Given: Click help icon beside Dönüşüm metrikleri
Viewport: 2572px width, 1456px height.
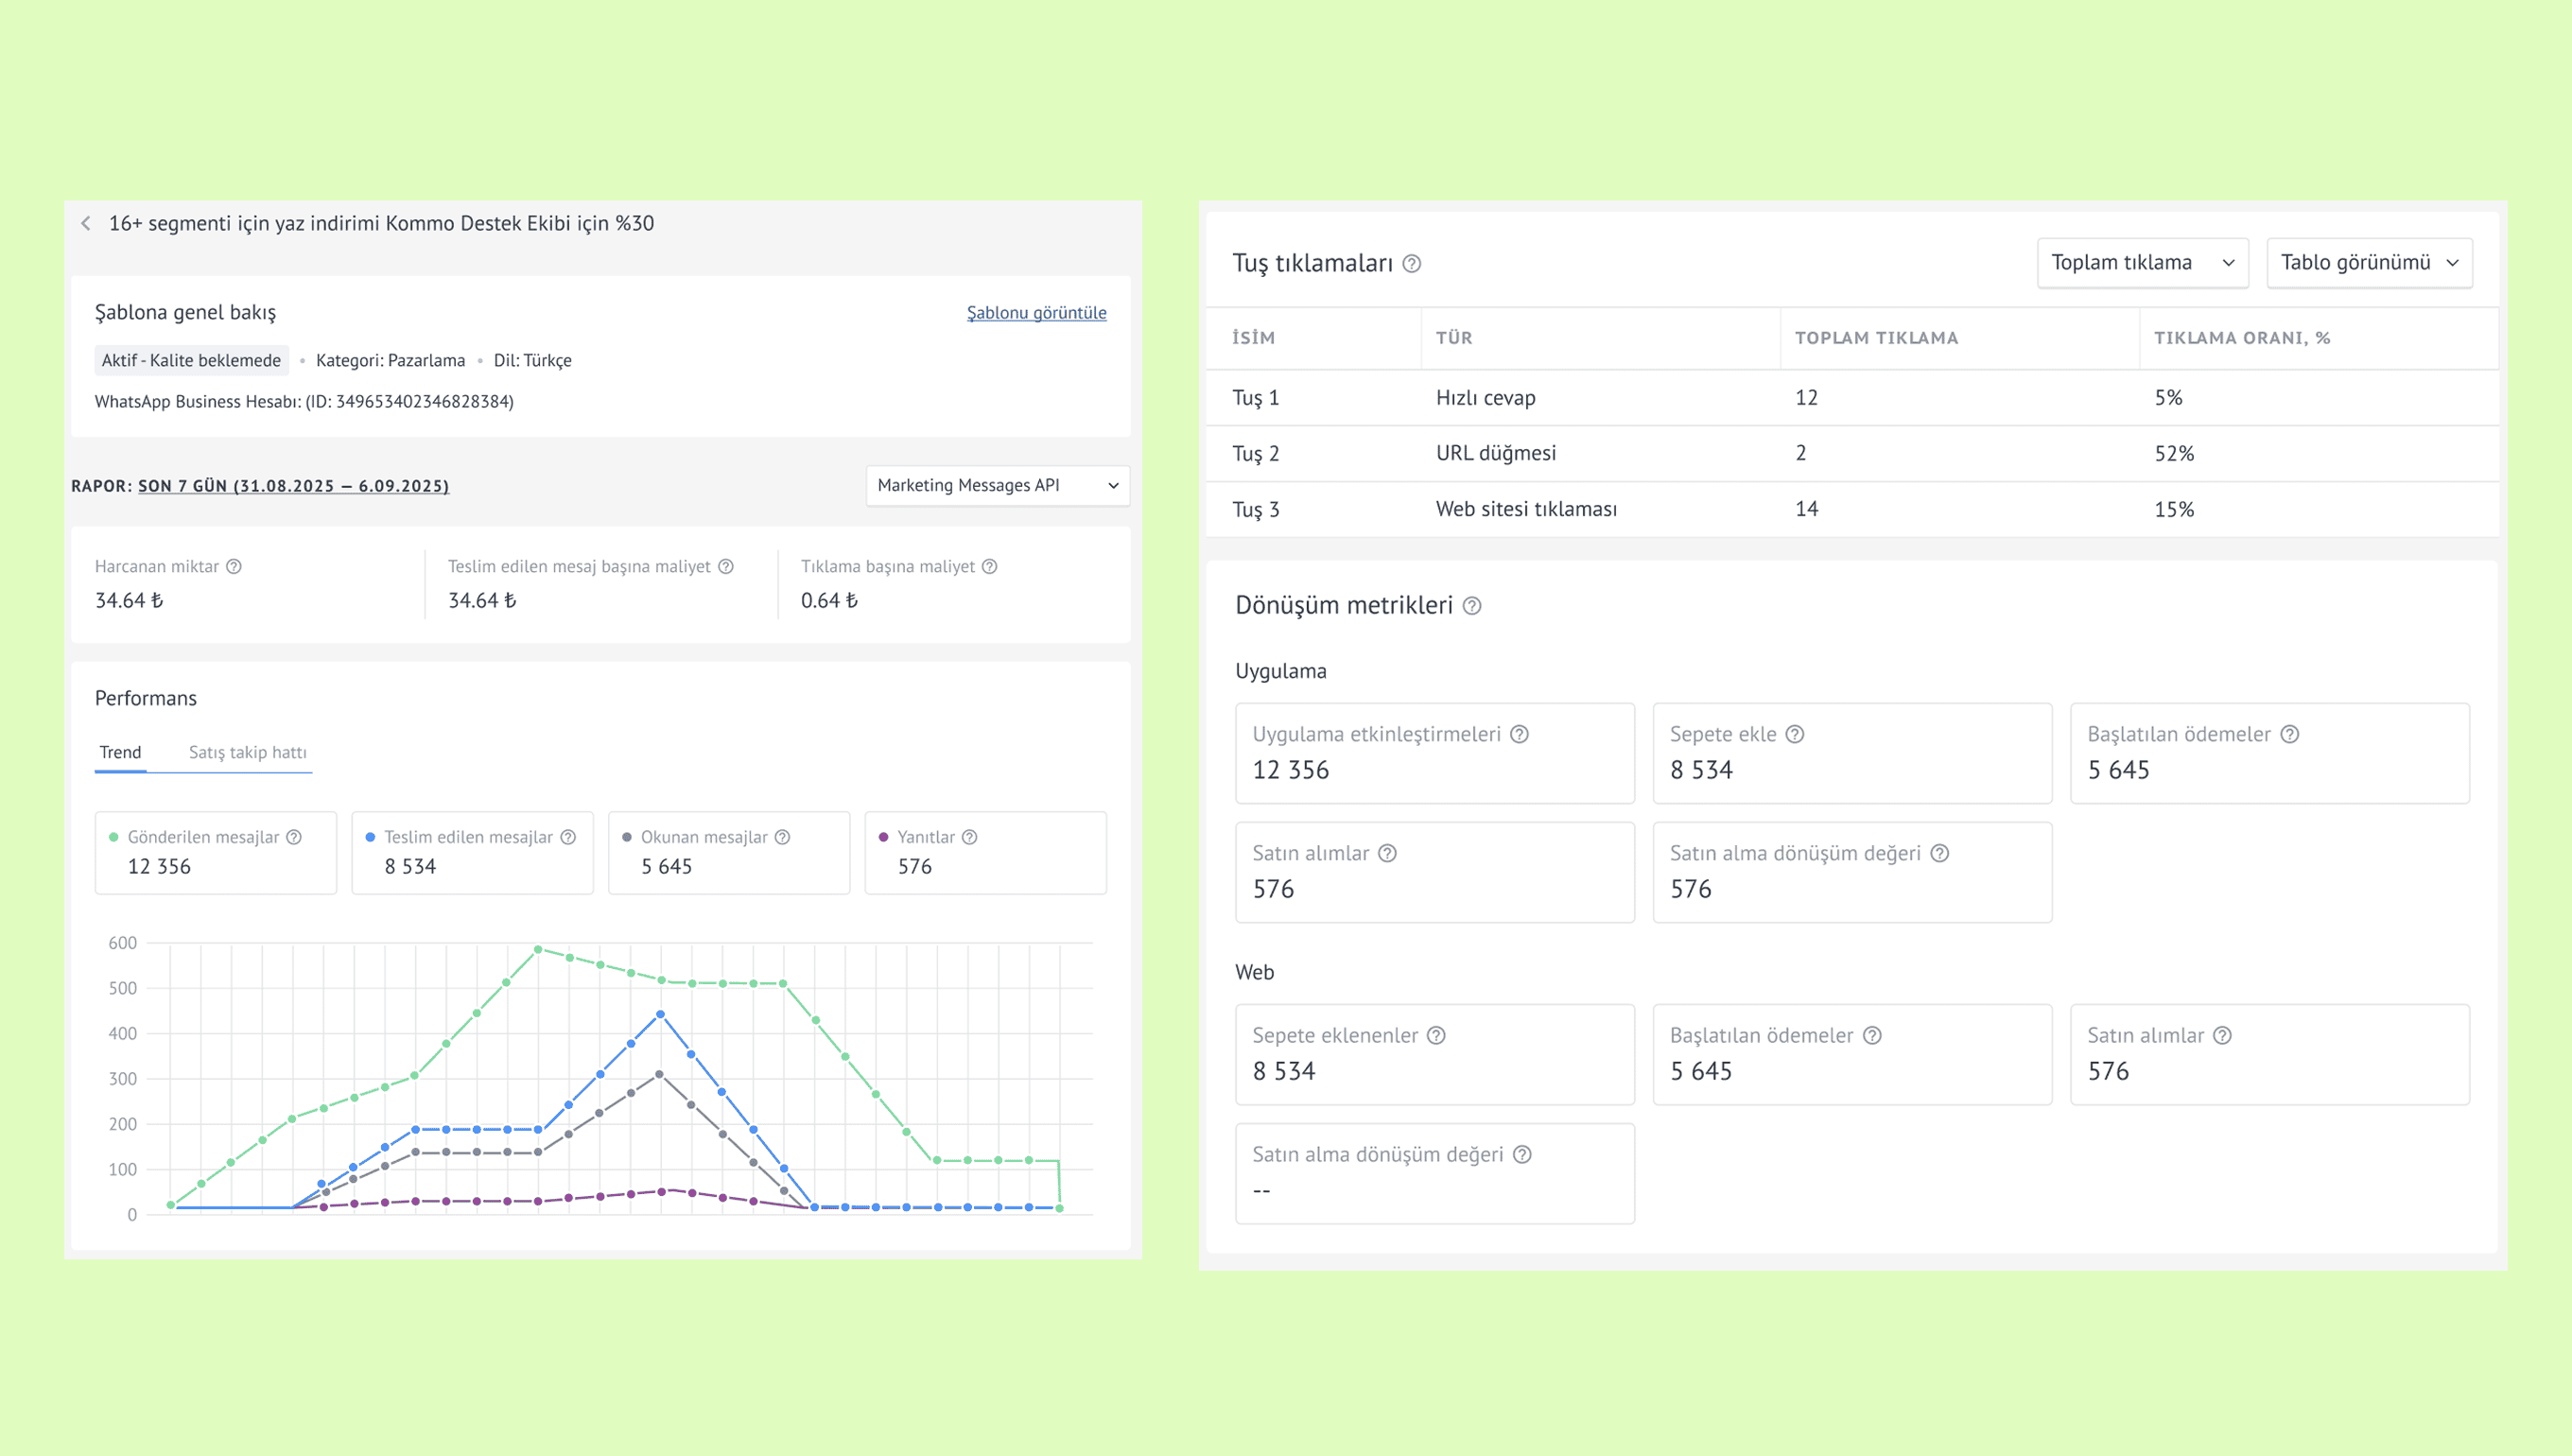Looking at the screenshot, I should pos(1471,606).
